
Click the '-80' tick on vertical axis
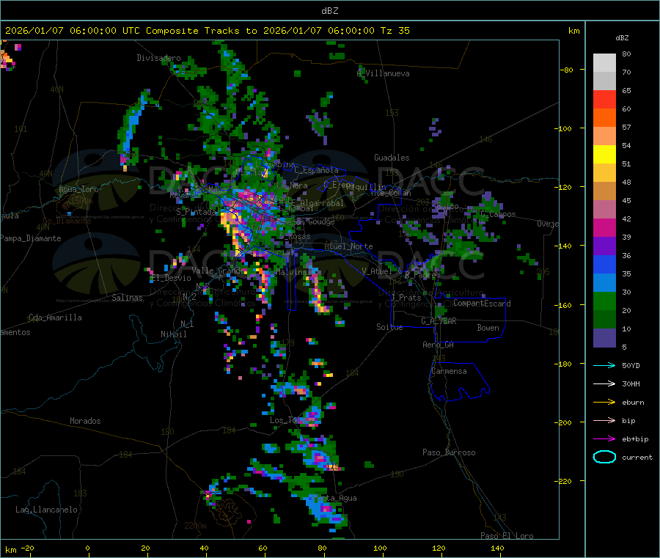[x=566, y=70]
